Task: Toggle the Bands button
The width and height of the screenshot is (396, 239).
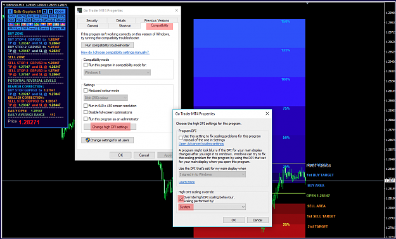Action: coord(43,29)
